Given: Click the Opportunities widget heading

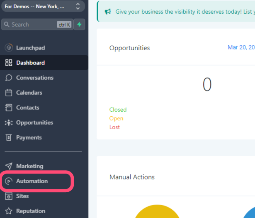Looking at the screenshot, I should pos(129,48).
